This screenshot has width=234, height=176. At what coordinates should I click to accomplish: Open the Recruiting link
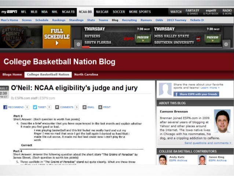[129, 20]
